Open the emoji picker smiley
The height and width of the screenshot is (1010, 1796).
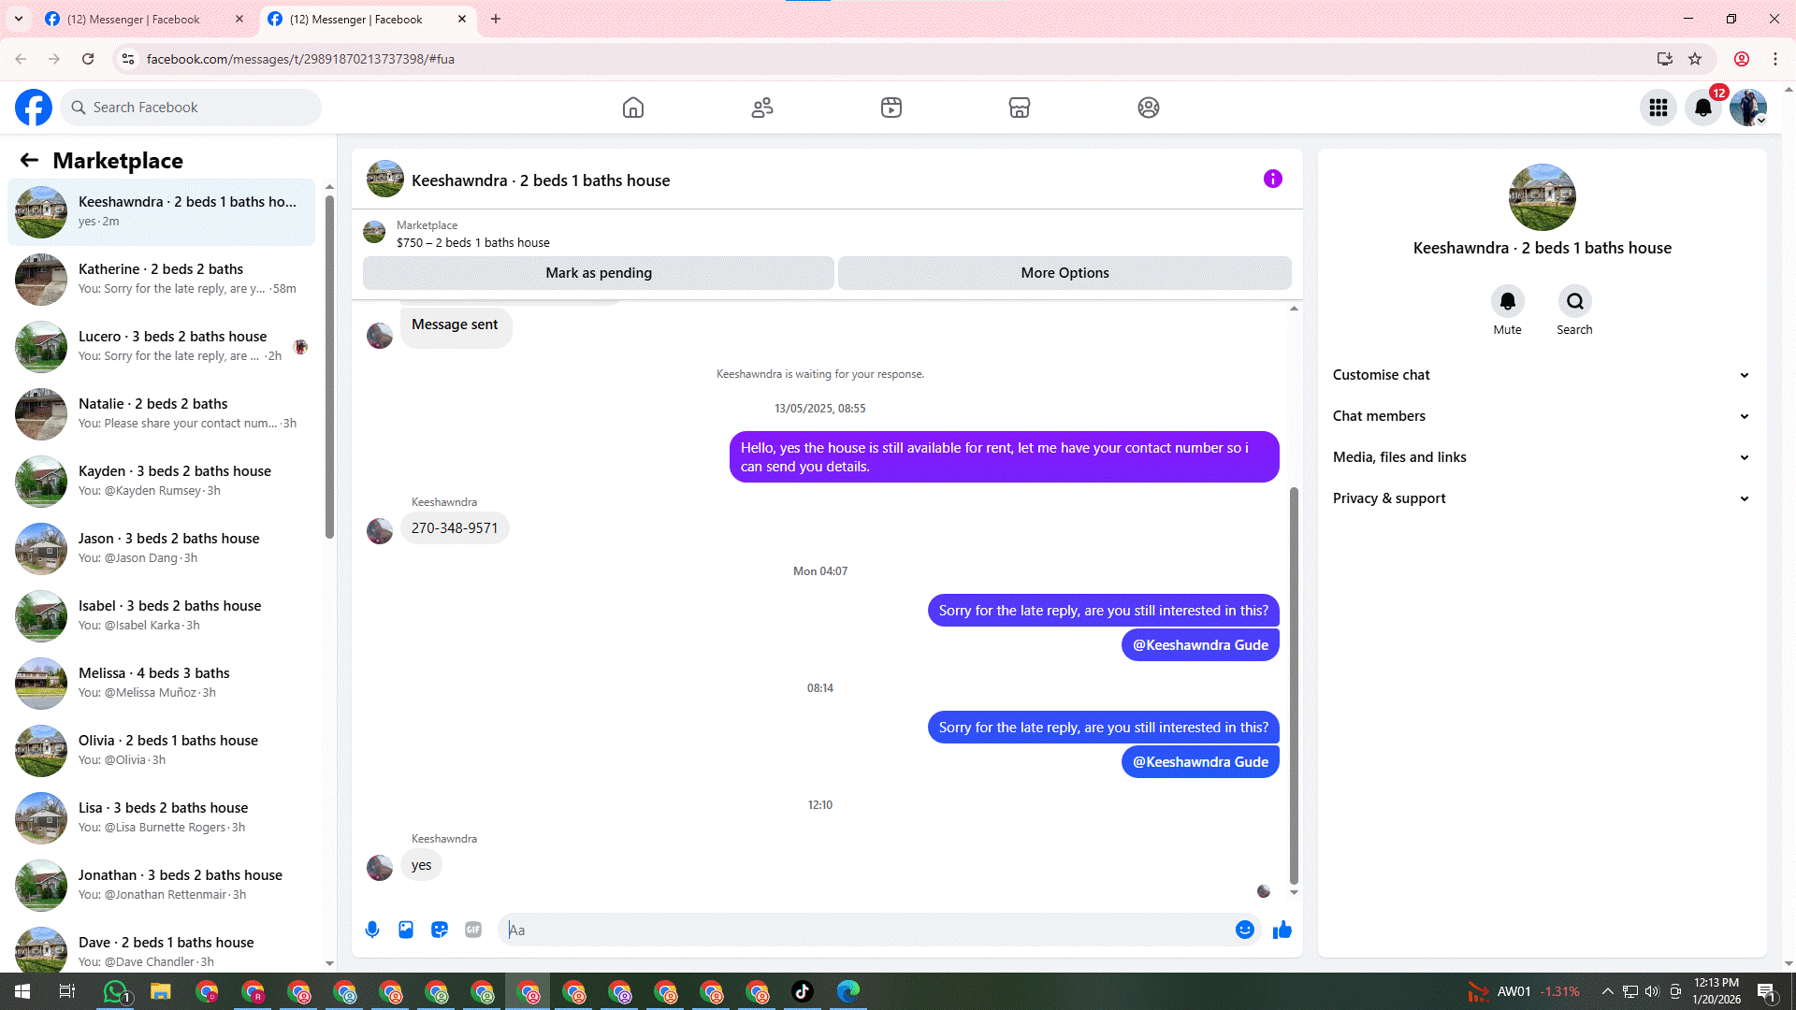click(1245, 930)
